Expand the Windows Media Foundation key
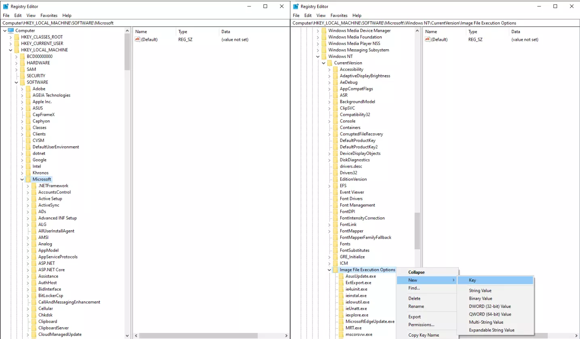The height and width of the screenshot is (339, 580). click(318, 37)
